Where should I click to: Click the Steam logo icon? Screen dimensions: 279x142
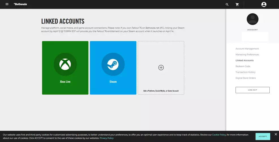tap(113, 64)
